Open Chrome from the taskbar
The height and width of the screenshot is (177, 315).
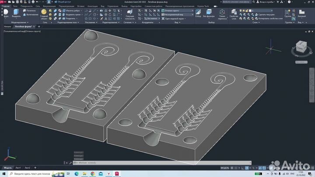pyautogui.click(x=93, y=174)
